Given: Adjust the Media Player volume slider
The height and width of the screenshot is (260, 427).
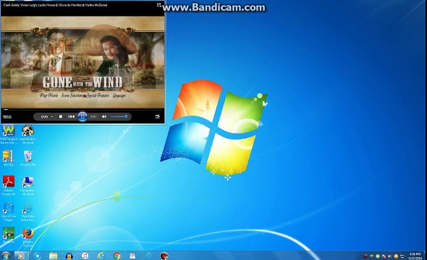Looking at the screenshot, I should pyautogui.click(x=119, y=116).
